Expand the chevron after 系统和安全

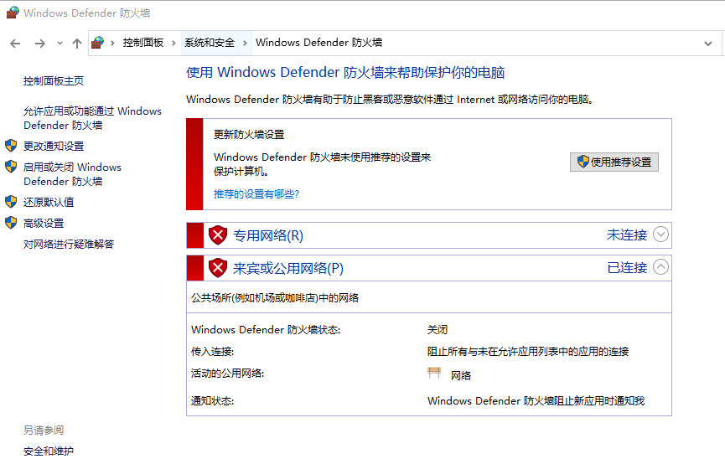pos(245,43)
